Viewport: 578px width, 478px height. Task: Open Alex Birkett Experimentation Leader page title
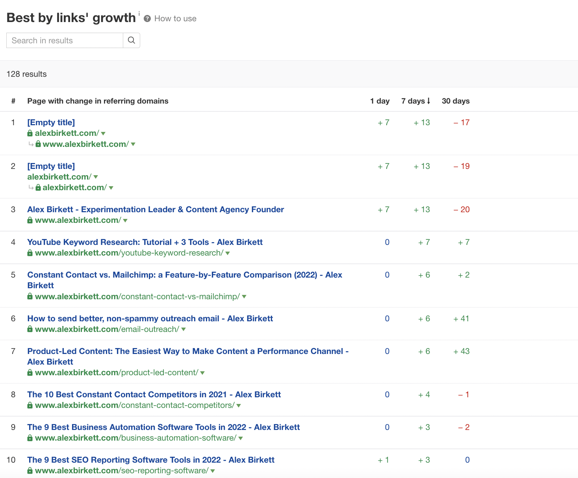click(156, 209)
